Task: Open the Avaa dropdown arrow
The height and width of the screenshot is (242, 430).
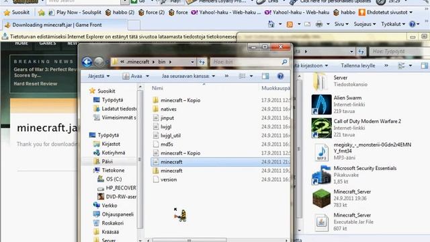Action: point(147,76)
